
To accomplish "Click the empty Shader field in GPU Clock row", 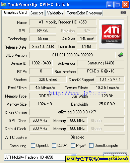I will tap(114, 120).
